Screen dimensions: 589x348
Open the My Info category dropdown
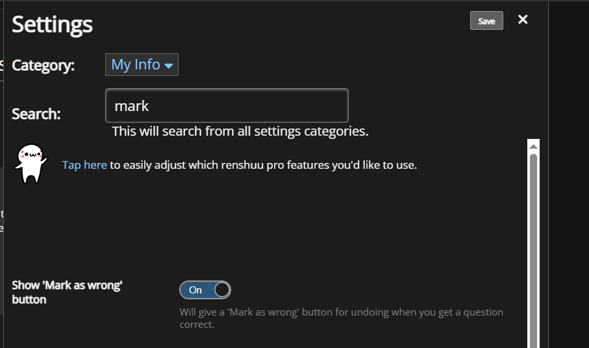pyautogui.click(x=142, y=64)
